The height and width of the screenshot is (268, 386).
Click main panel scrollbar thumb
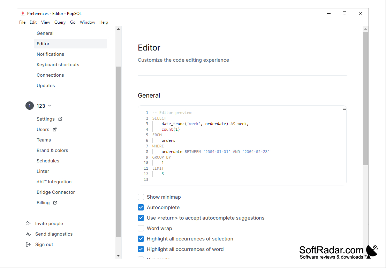tap(365, 98)
